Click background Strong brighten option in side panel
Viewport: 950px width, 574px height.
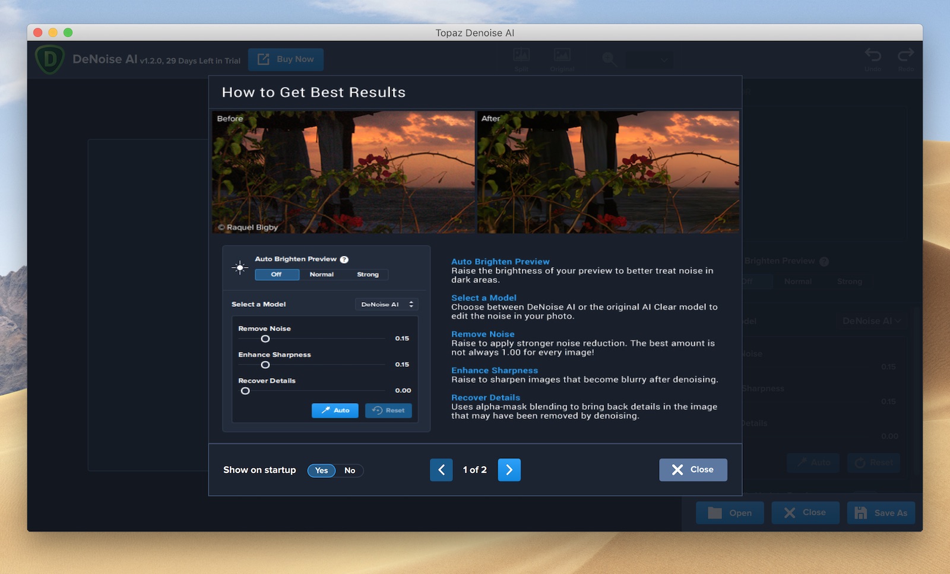click(x=850, y=281)
